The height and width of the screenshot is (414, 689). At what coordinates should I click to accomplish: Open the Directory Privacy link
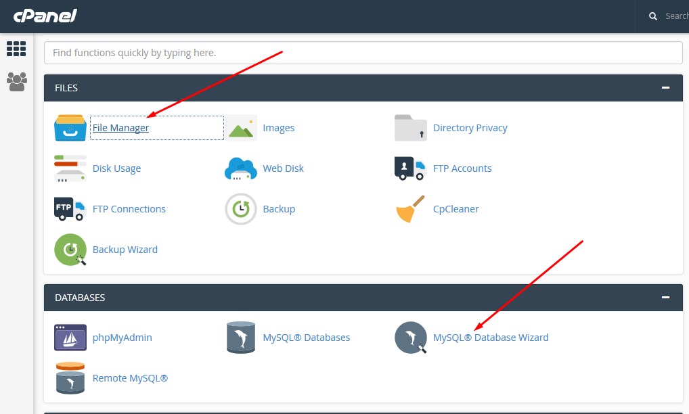coord(470,128)
